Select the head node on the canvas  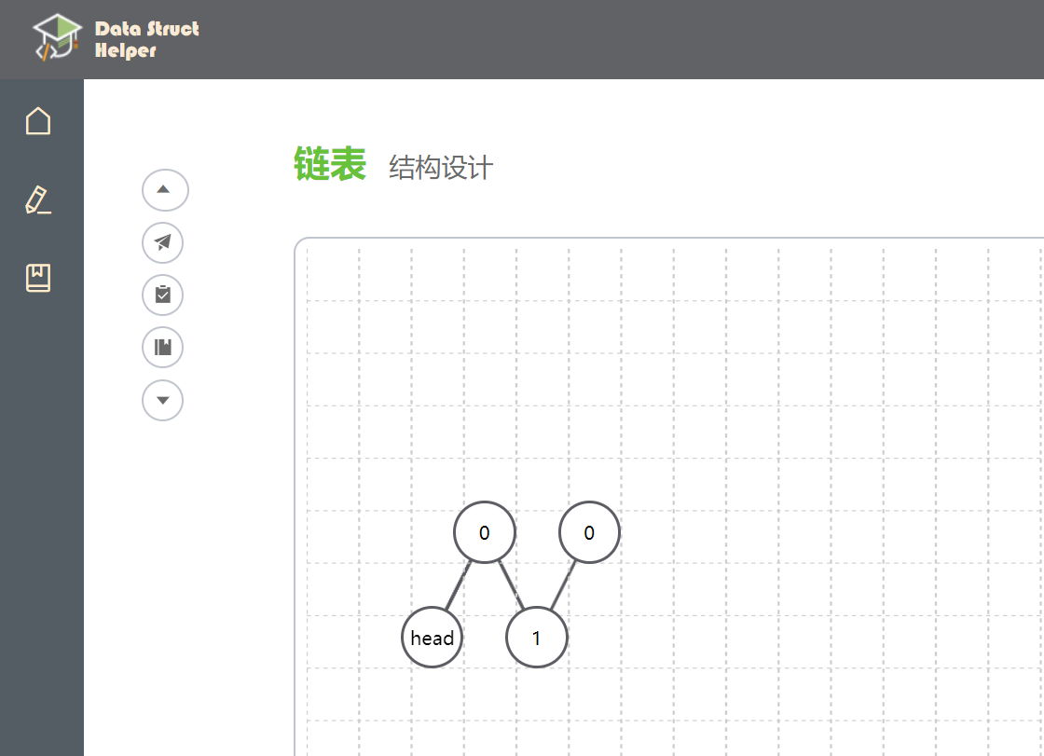(432, 637)
